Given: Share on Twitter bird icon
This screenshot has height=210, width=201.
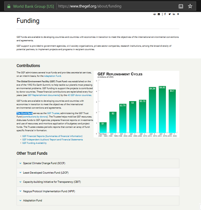Looking at the screenshot, I should click(x=170, y=14).
